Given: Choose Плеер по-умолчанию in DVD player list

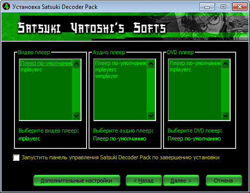Looking at the screenshot, I should pyautogui.click(x=195, y=63).
